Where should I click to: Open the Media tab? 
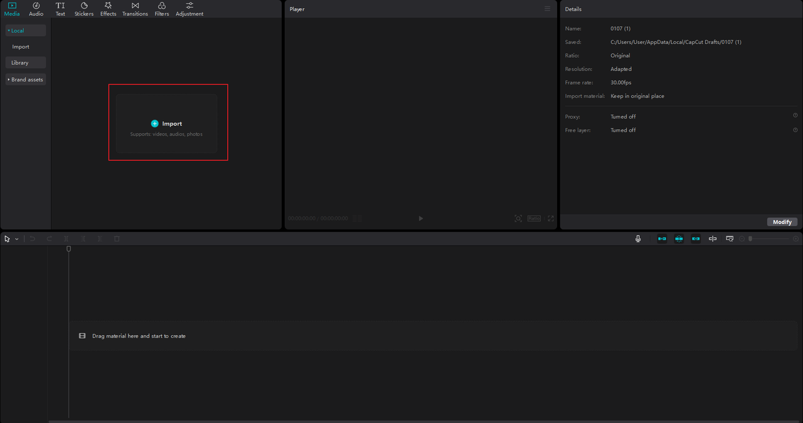(x=12, y=9)
